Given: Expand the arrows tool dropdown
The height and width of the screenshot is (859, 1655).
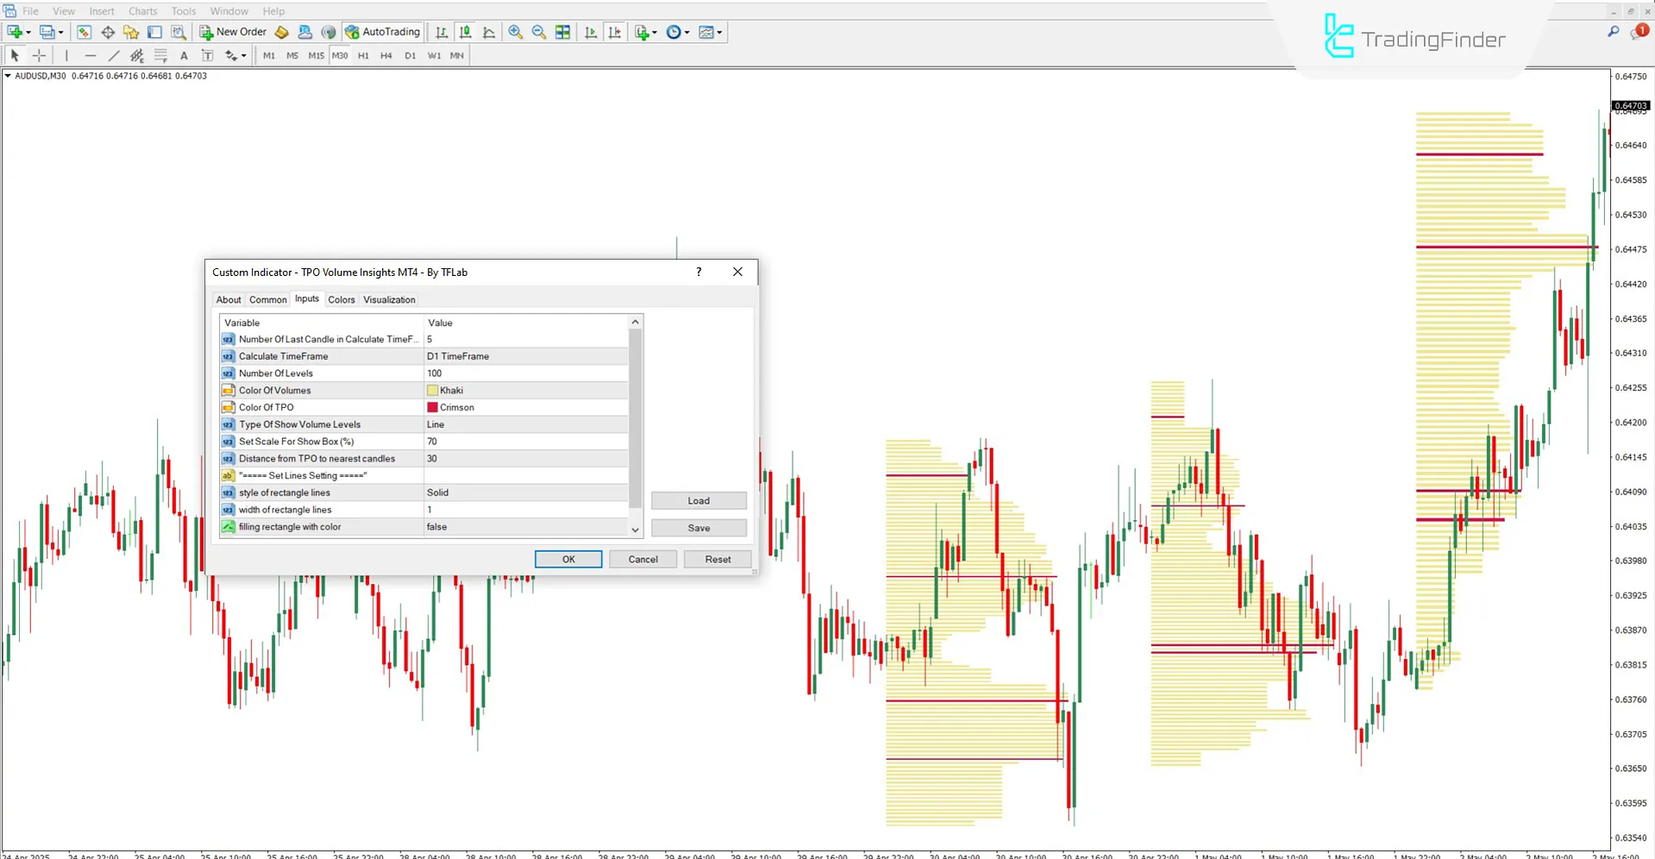Looking at the screenshot, I should 242,55.
